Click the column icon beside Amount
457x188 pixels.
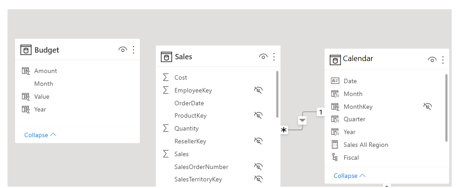(x=26, y=71)
